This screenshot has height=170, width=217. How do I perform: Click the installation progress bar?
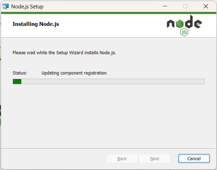(109, 82)
